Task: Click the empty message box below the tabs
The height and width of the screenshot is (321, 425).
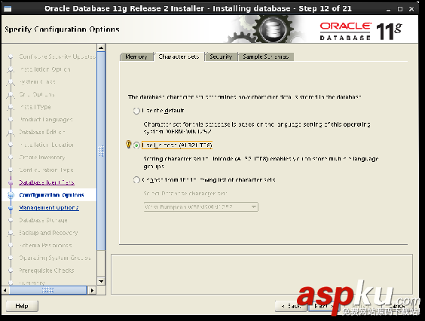Action: pos(261,274)
